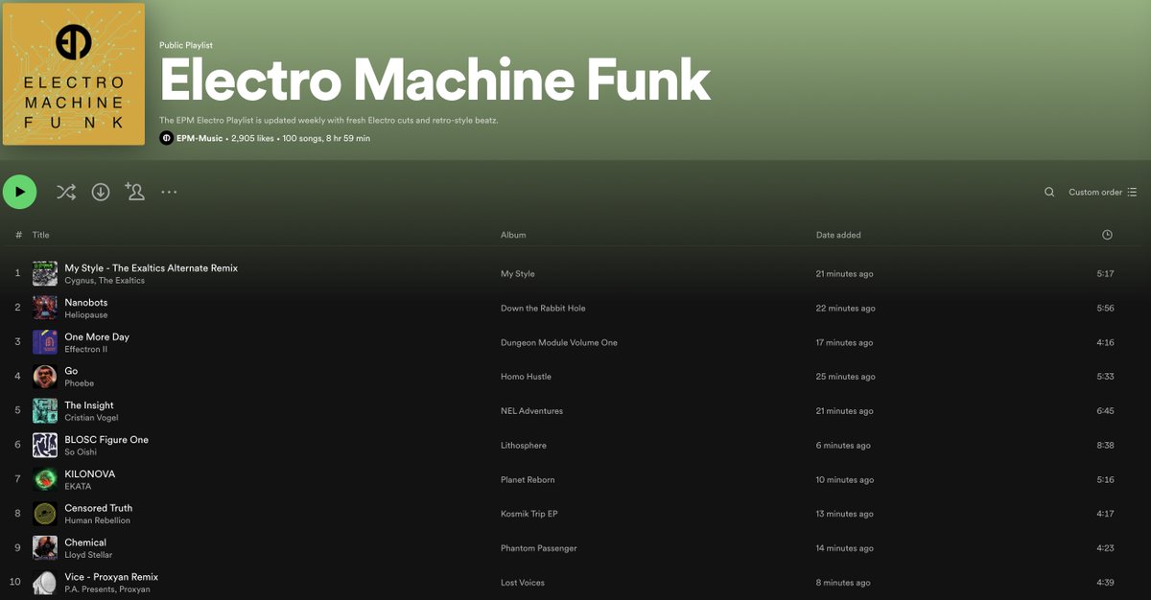Viewport: 1151px width, 600px height.
Task: Play the Electro Machine Funk playlist
Action: tap(19, 192)
